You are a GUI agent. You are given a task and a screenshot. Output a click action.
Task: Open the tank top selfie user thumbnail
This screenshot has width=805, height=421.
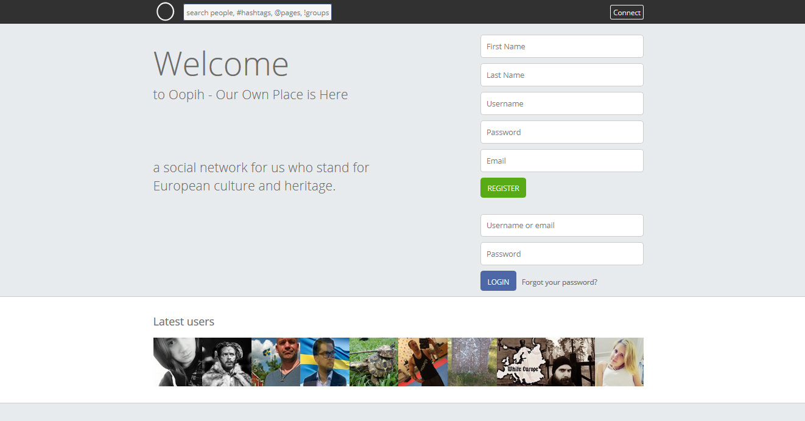click(423, 362)
